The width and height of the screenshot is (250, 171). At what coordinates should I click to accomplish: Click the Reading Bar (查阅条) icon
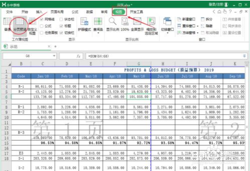98,21
